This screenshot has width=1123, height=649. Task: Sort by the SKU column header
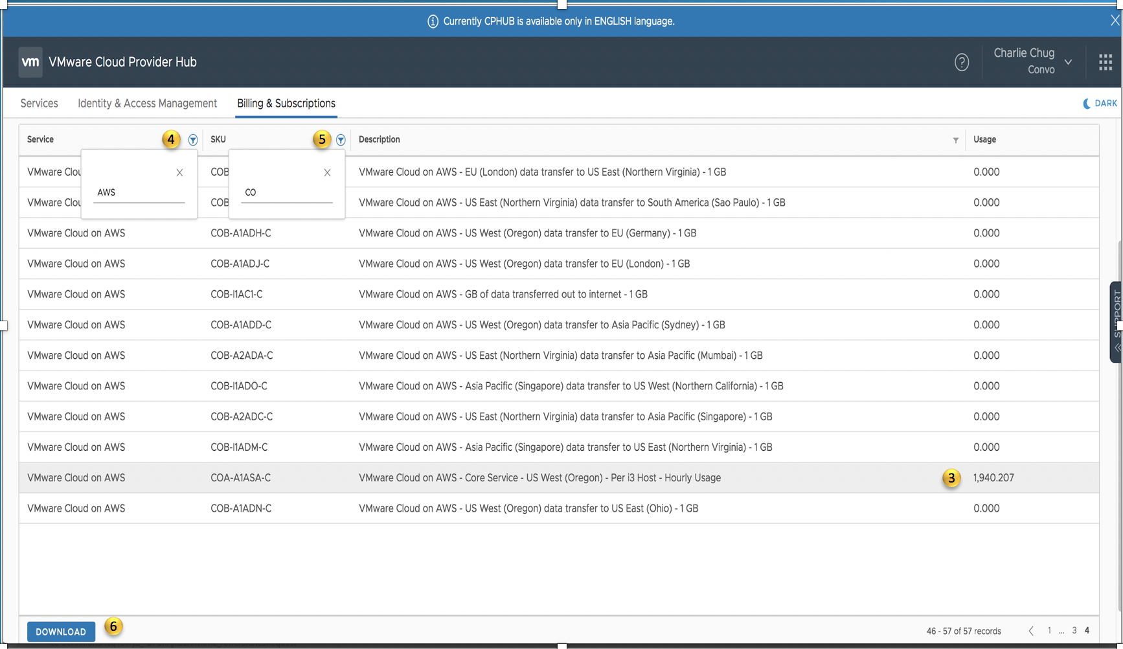click(218, 140)
